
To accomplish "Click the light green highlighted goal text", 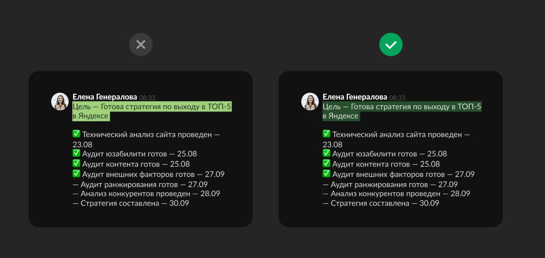I will 152,111.
